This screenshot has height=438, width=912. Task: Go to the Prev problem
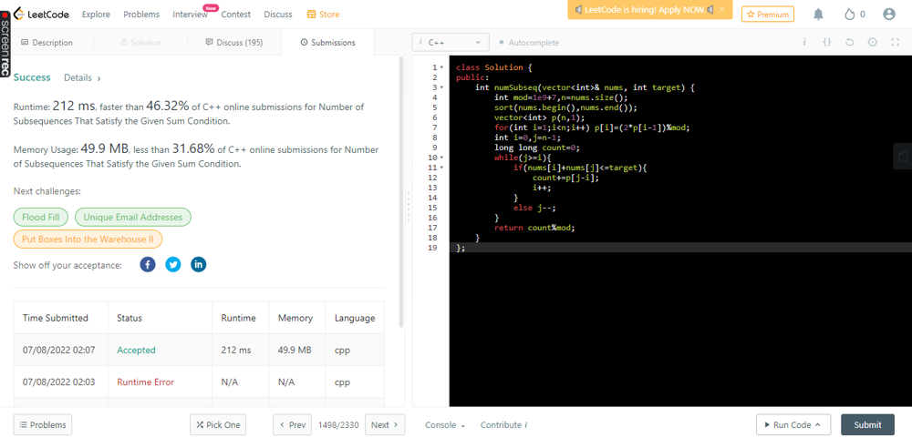(x=292, y=425)
